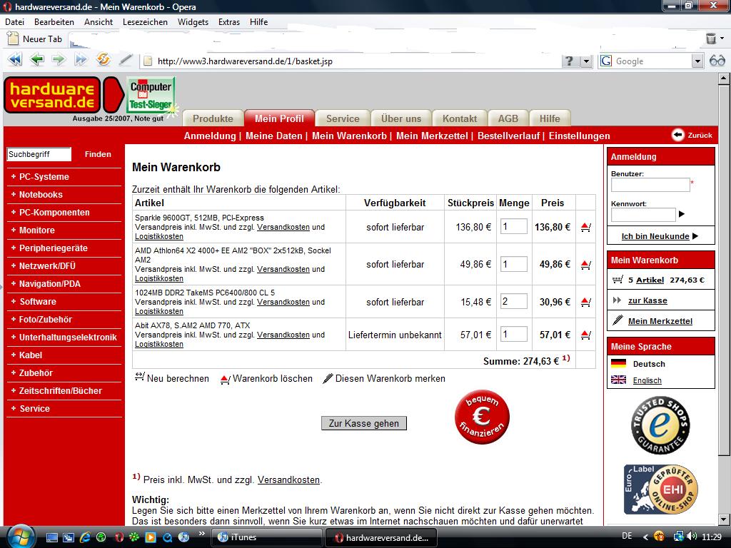Screen dimensions: 731x548
Task: Click the Suchbegriff search field
Action: (39, 154)
